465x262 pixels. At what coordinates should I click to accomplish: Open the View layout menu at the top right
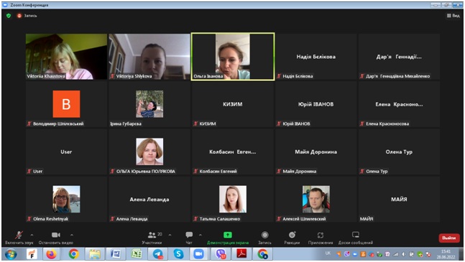coord(453,16)
